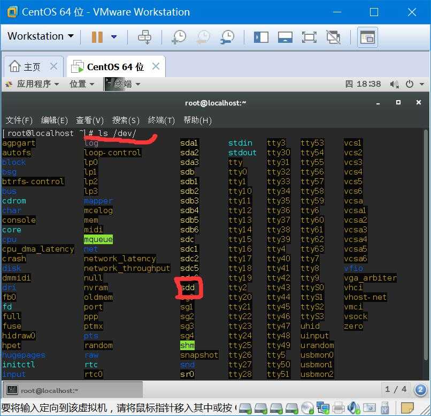Click the USB device status icon
The width and height of the screenshot is (431, 416).
click(x=385, y=409)
